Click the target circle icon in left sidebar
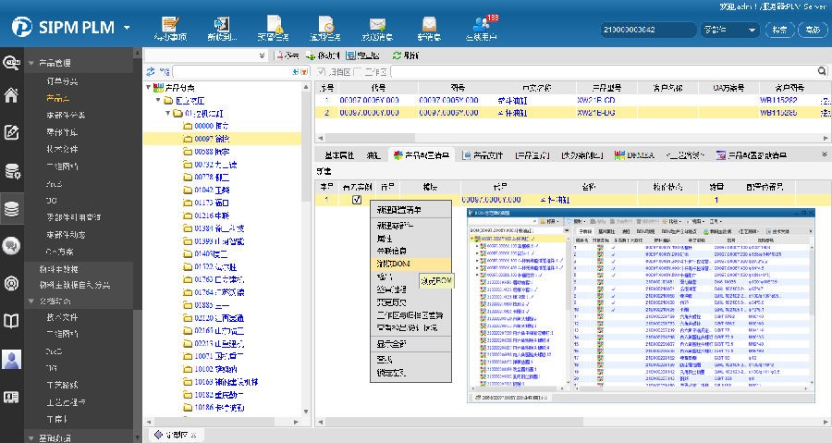The width and height of the screenshot is (832, 443). pyautogui.click(x=12, y=283)
